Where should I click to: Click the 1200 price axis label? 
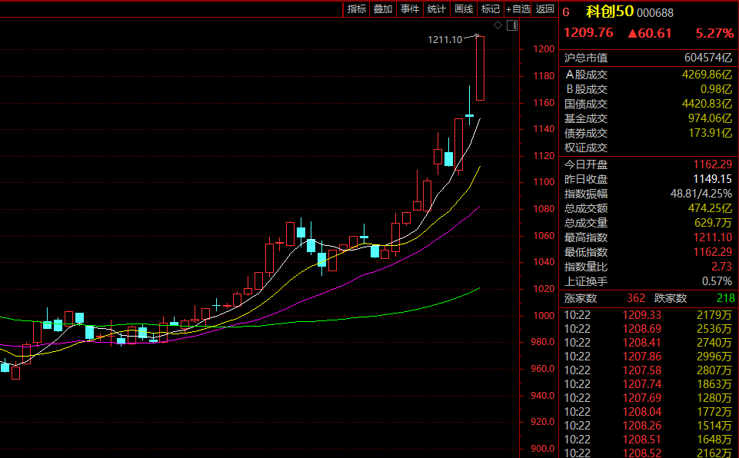(544, 49)
